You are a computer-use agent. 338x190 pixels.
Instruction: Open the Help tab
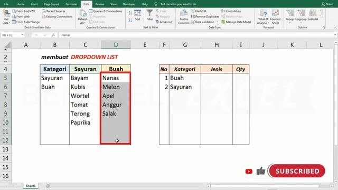tap(145, 4)
